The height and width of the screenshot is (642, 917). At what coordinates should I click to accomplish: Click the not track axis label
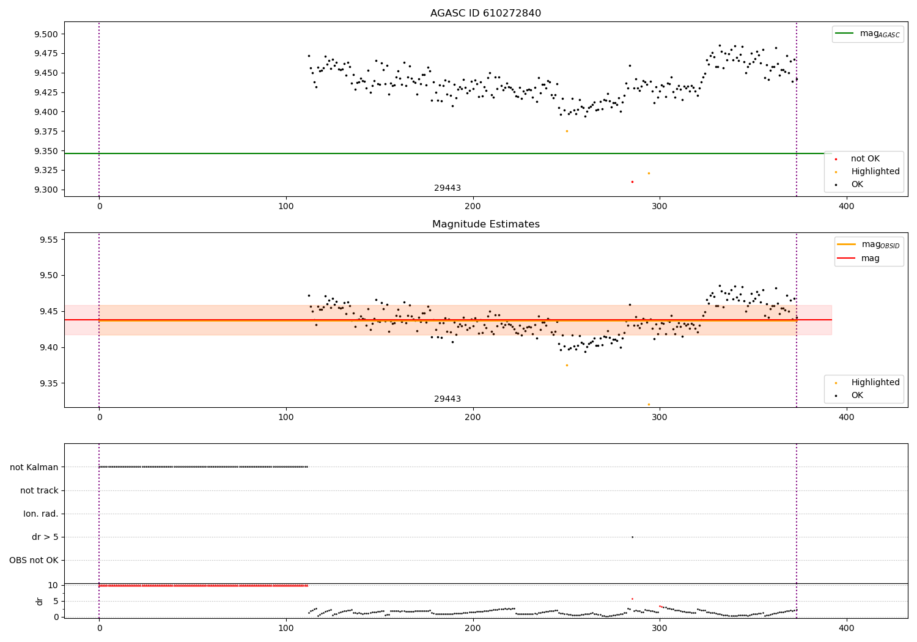[x=39, y=490]
